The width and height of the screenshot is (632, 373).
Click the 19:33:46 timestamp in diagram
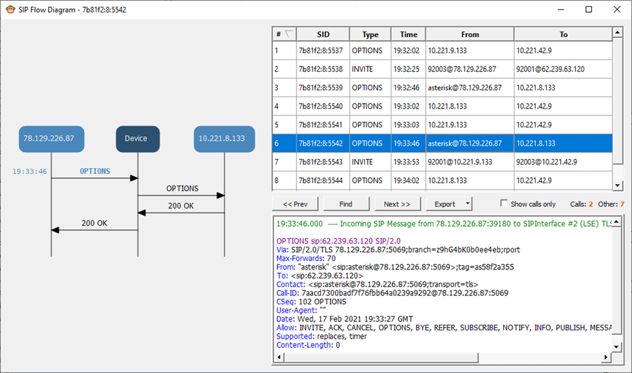[29, 171]
